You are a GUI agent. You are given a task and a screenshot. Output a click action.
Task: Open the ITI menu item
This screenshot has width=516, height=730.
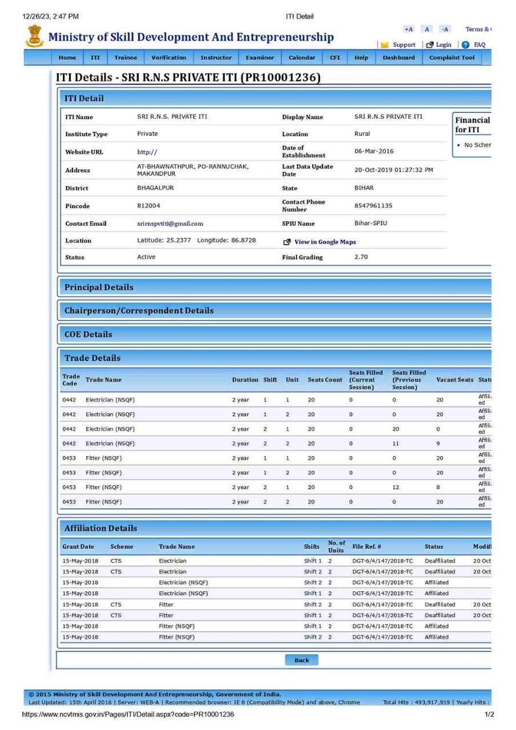tap(95, 58)
